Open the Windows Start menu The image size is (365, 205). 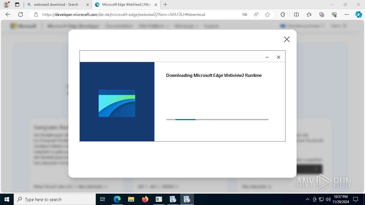point(7,199)
